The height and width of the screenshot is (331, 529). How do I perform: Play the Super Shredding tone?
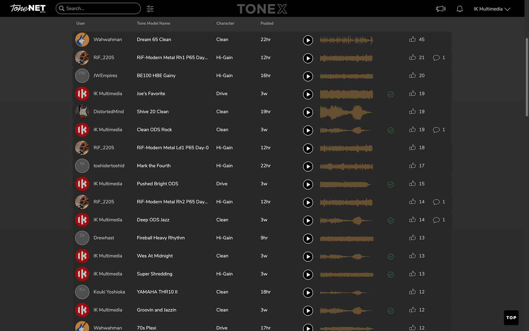pyautogui.click(x=308, y=275)
